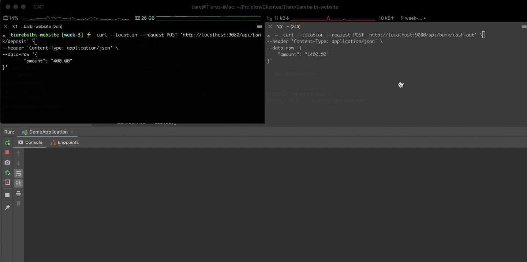
Task: Toggle soft-wrap in the console
Action: coord(18,173)
